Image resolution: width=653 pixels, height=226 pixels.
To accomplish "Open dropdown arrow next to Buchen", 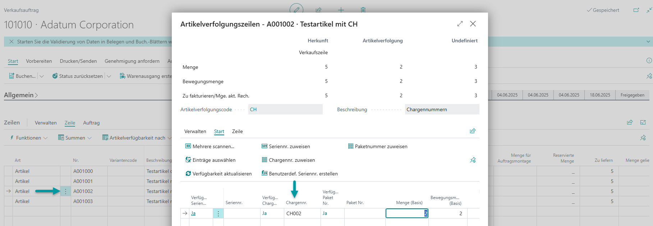I will click(42, 76).
